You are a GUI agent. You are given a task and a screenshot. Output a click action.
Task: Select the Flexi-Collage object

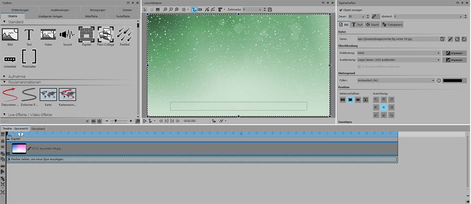[x=106, y=34]
